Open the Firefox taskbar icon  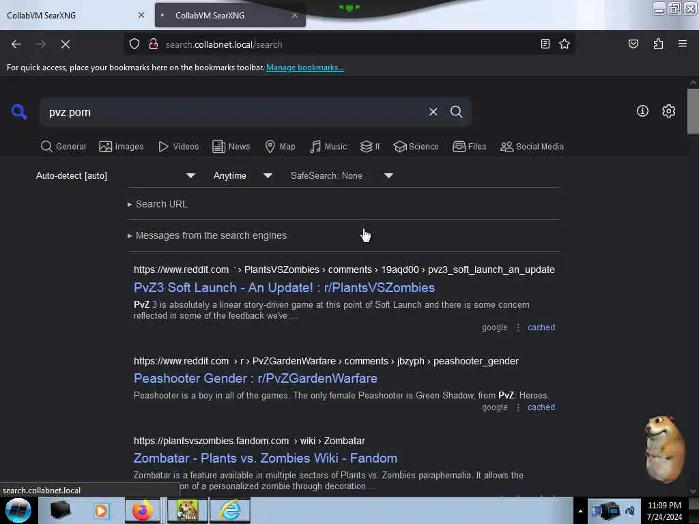(142, 510)
